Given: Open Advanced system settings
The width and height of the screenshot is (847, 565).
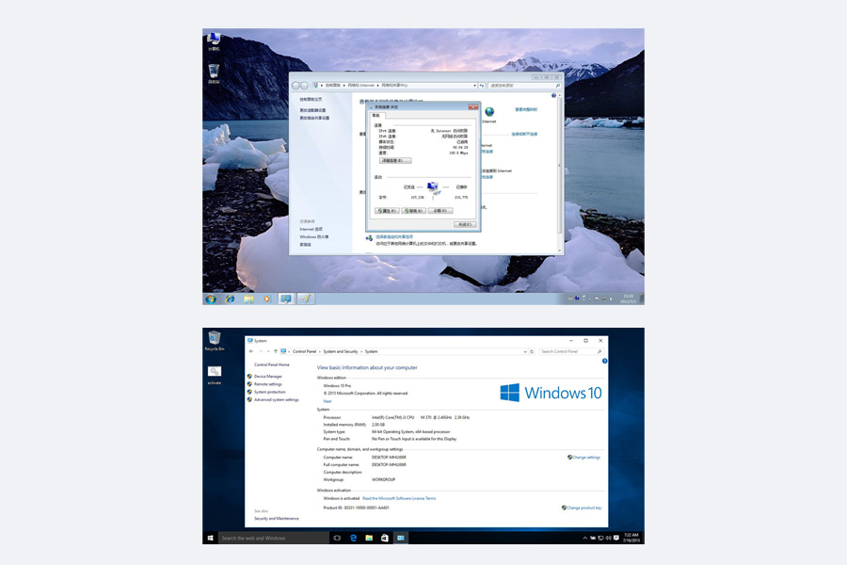Looking at the screenshot, I should pos(276,400).
